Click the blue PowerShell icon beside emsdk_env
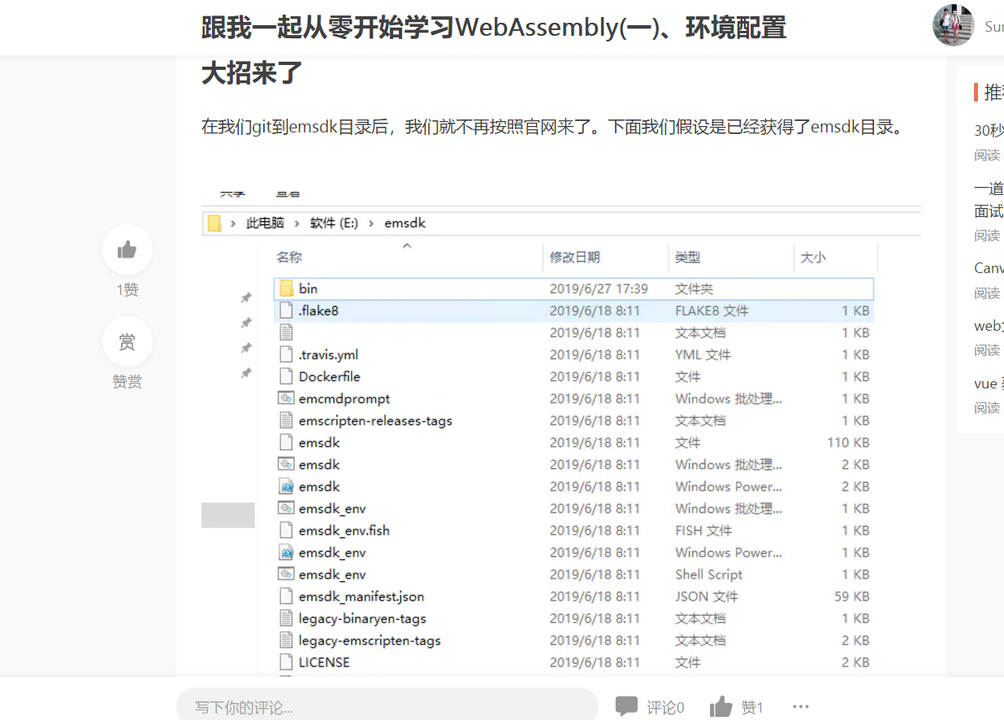The width and height of the screenshot is (1004, 720). (286, 552)
